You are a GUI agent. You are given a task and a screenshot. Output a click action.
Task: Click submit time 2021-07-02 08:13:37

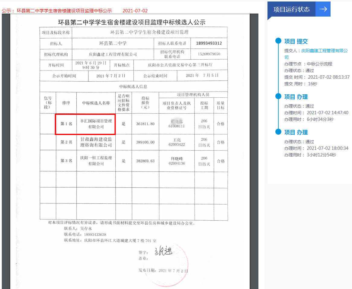coord(329,77)
